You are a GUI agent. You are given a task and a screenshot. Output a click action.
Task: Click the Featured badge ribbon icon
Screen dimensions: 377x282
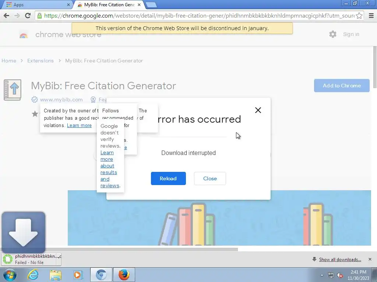(x=93, y=100)
